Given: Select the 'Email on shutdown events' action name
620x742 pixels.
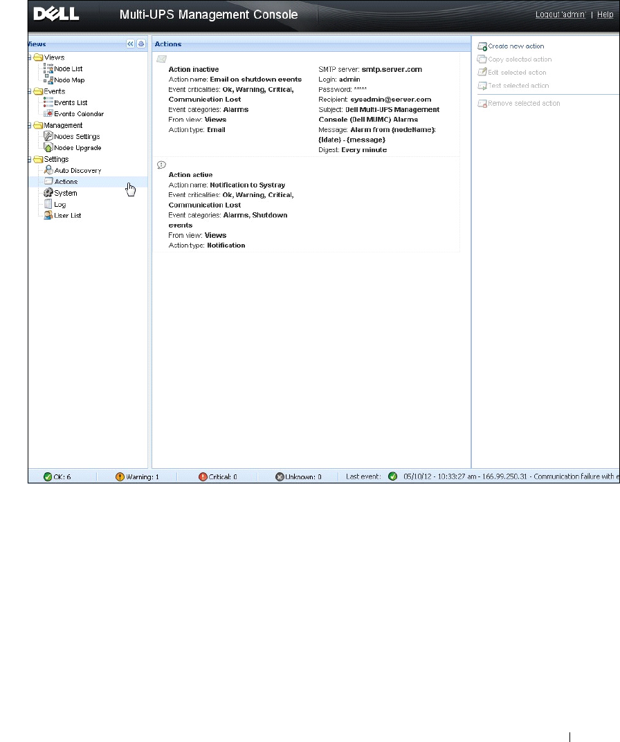Looking at the screenshot, I should click(x=255, y=80).
